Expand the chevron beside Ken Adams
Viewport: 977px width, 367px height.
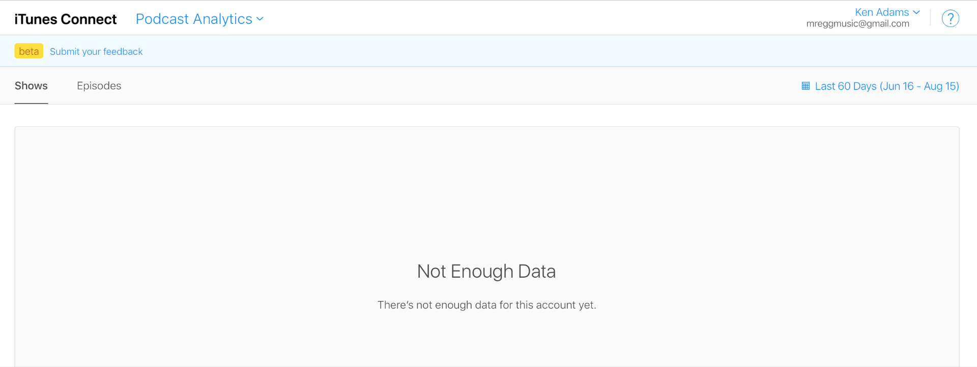click(916, 12)
